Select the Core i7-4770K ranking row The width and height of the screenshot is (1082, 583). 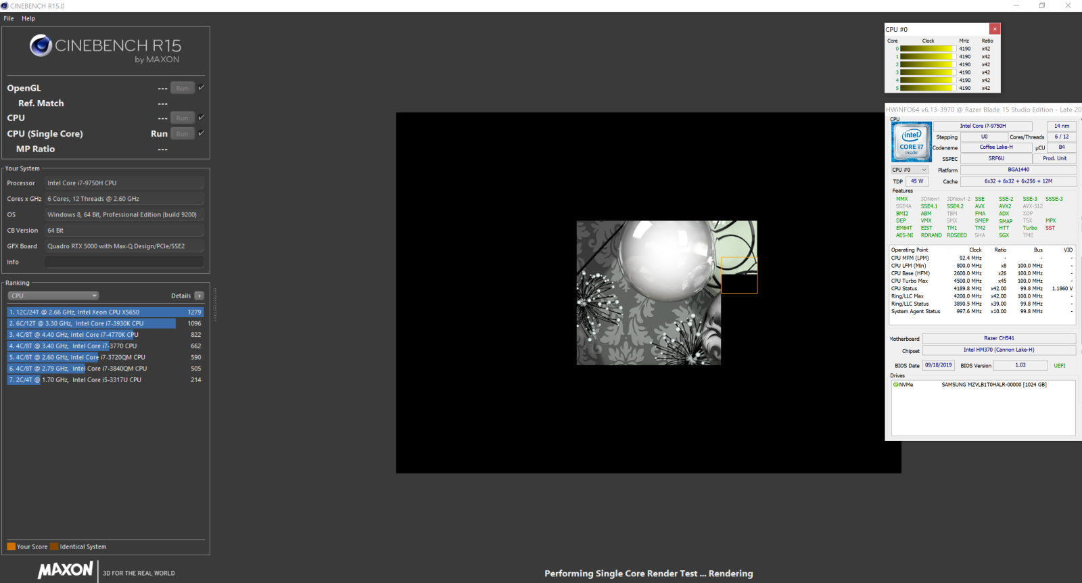[x=105, y=335]
